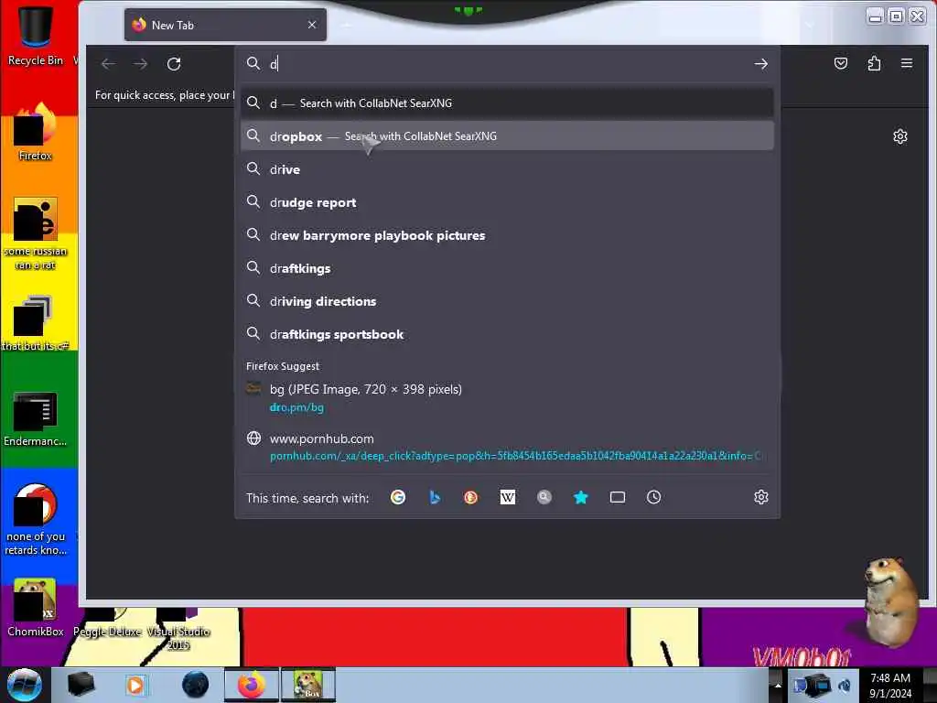
Task: Open 'that but its c#' desktop icon
Action: tap(36, 323)
